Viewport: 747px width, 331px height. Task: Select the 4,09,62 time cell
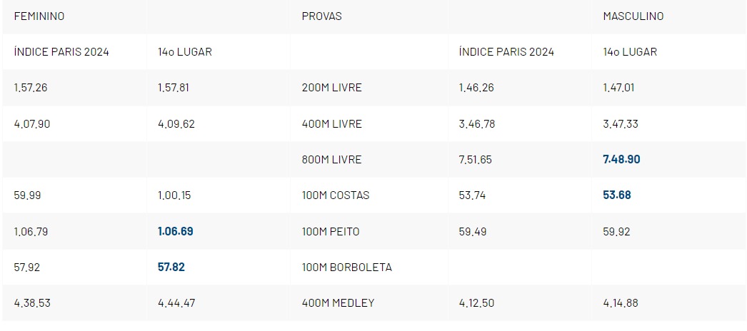pos(176,123)
